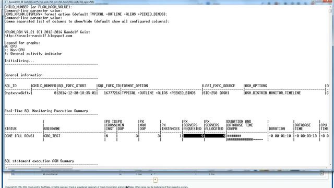Click 'ASH,DISTRIB,MONITOR,TIMELINE' value
Image resolution: width=334 pixels, height=188 pixels.
[x=272, y=93]
